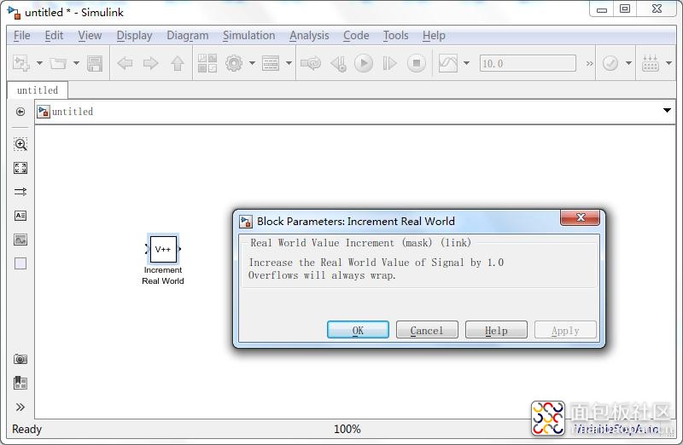Click the Simulation Data Inspector icon

point(448,63)
